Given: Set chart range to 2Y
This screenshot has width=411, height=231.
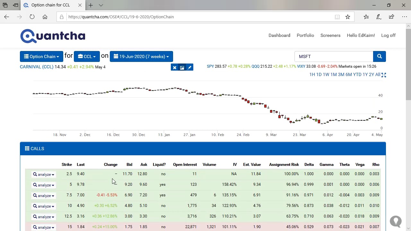Looking at the screenshot, I should pos(372,74).
